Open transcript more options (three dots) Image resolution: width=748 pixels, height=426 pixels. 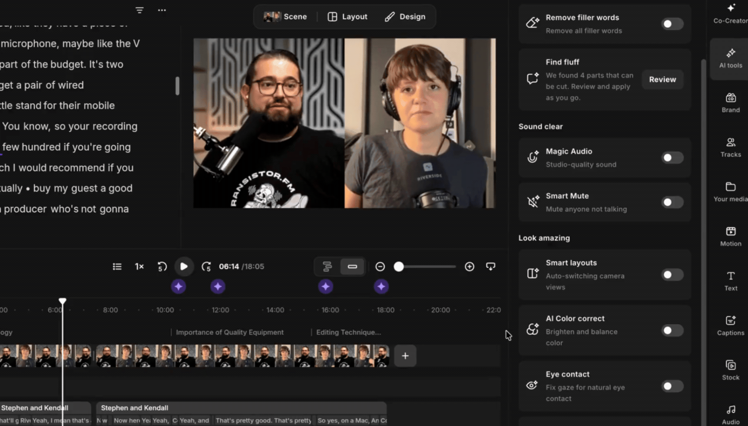162,10
